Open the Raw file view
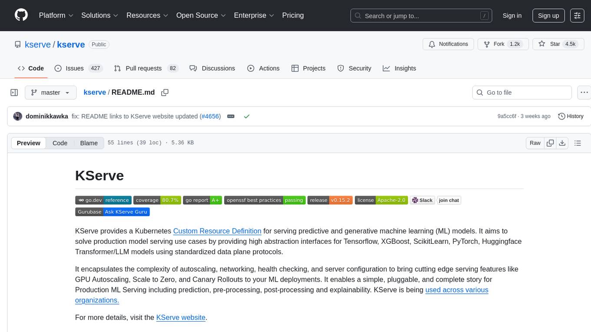Screen dimensions: 591x332 [x=535, y=143]
